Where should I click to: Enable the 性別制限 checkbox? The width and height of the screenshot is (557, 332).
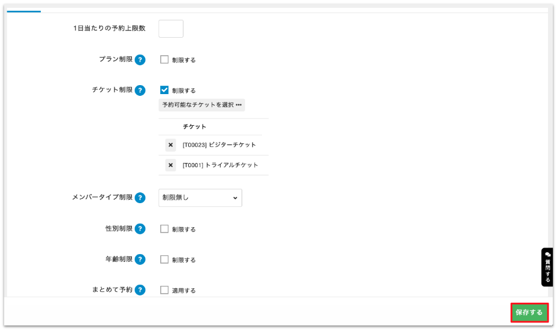164,229
